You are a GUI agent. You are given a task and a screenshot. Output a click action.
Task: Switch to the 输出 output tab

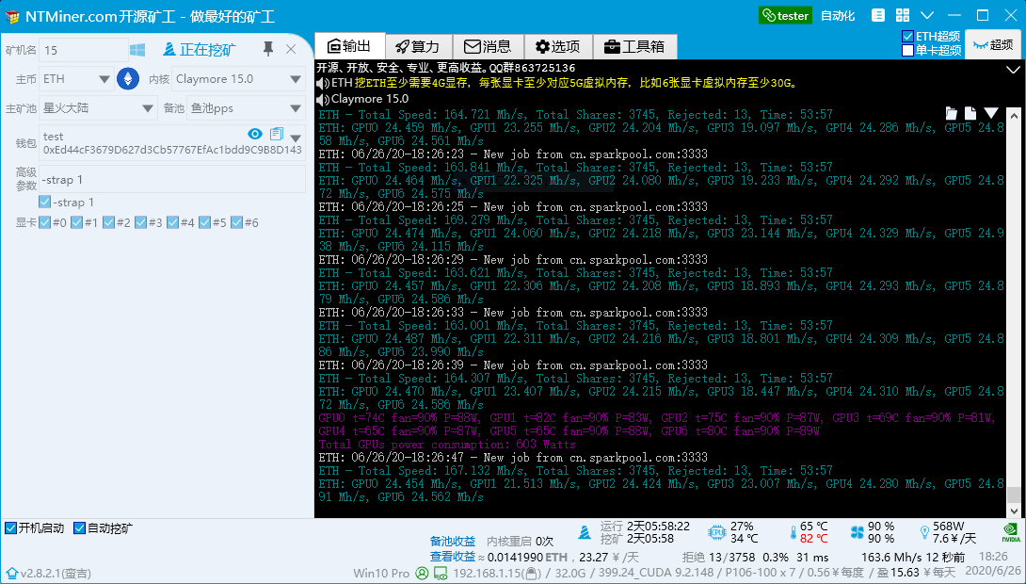(350, 46)
